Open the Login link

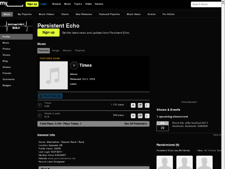point(43,4)
